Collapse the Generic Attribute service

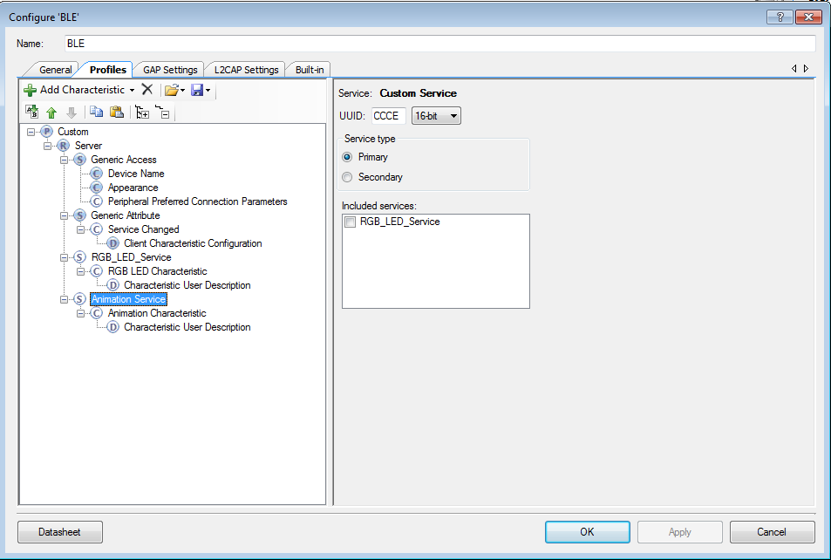point(65,215)
